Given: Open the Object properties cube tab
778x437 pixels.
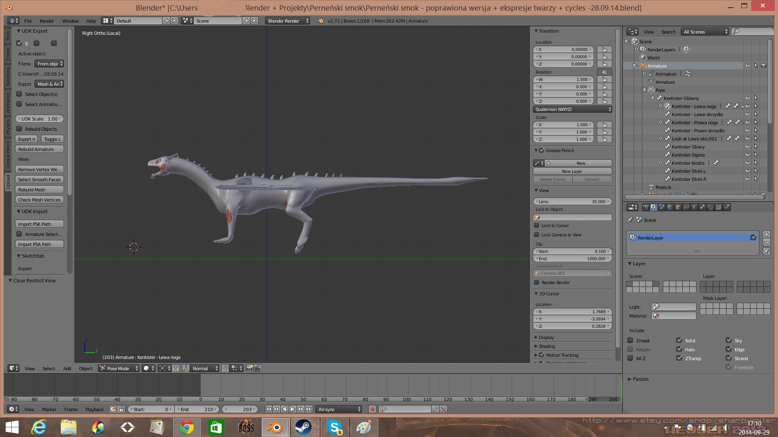Looking at the screenshot, I should pos(678,207).
